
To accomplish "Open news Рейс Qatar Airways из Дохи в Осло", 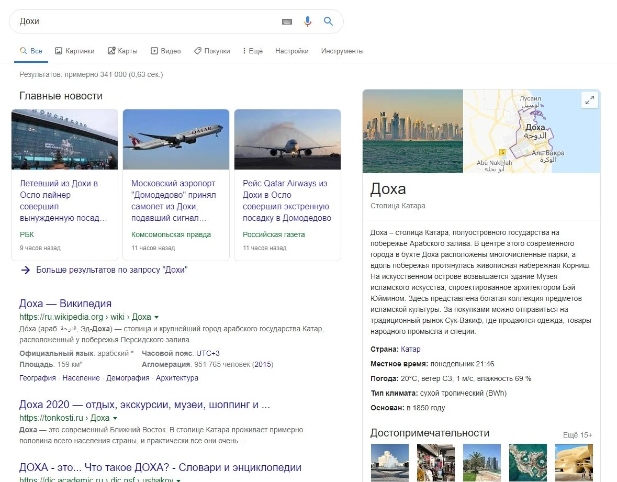I will tap(287, 200).
